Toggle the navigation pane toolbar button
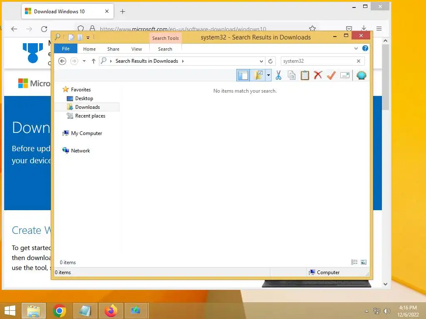426x319 pixels. tap(243, 75)
